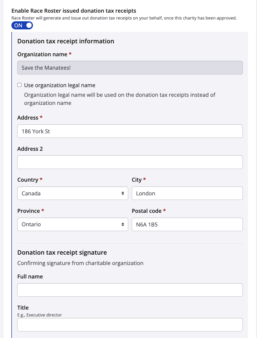257x338 pixels.
Task: Check the Use organization legal name checkbox
Action: (20, 85)
